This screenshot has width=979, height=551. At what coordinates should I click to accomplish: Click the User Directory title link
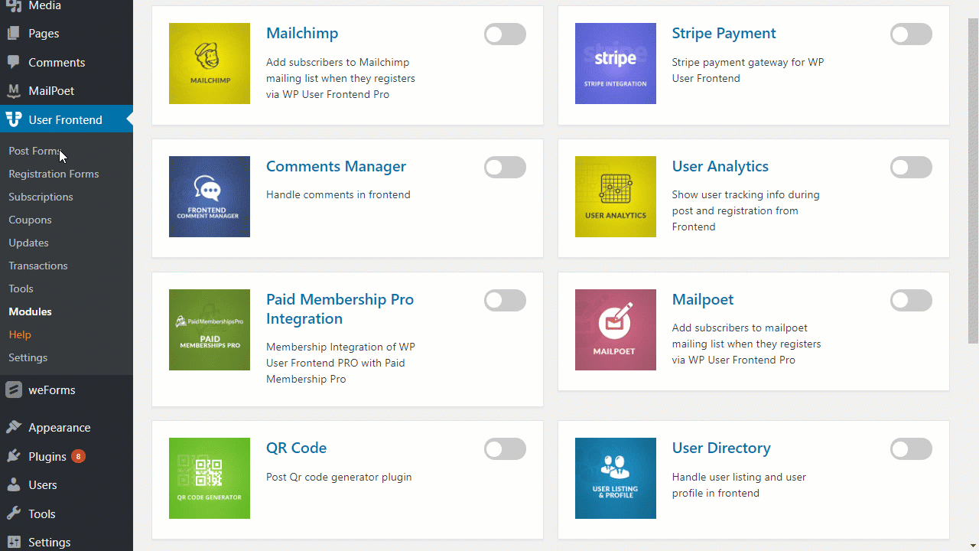[x=721, y=448]
